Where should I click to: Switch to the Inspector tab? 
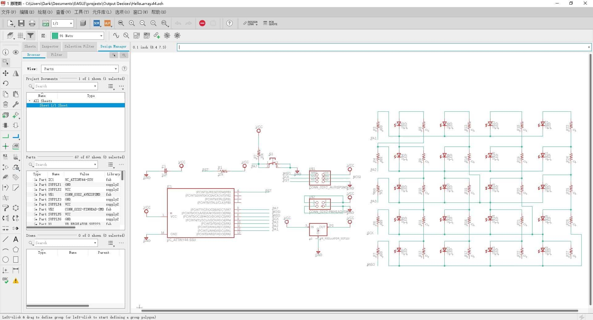(x=50, y=46)
